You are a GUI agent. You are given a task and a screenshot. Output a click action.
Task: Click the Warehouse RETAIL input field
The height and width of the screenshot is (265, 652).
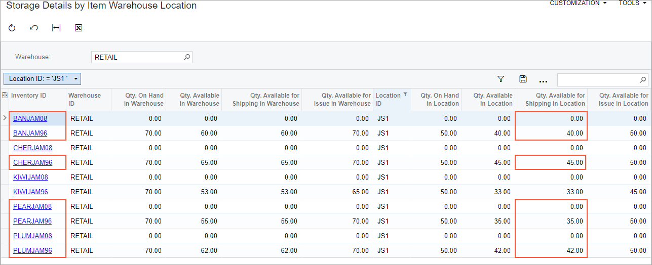coord(137,57)
